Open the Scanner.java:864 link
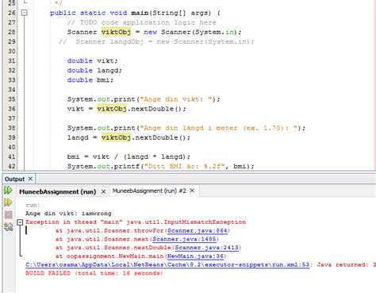The image size is (376, 293). pyautogui.click(x=198, y=231)
